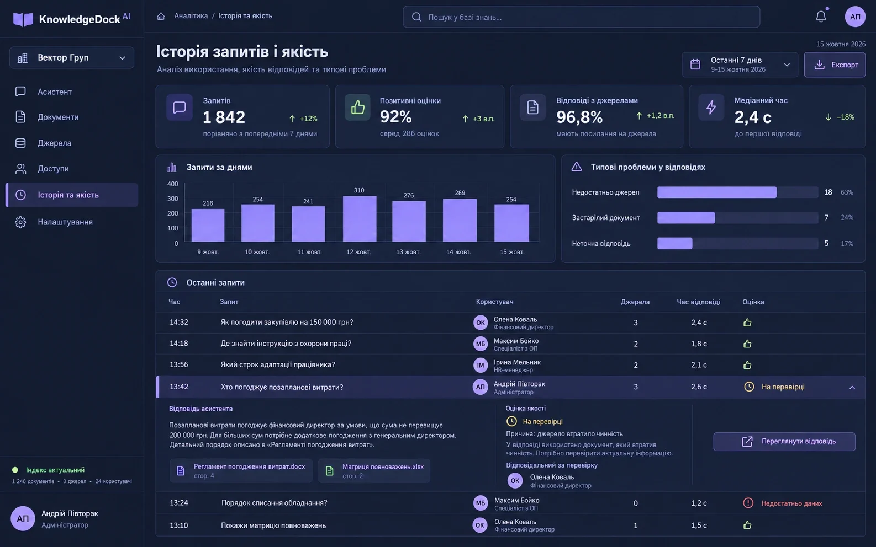Image resolution: width=876 pixels, height=547 pixels.
Task: Click the thumbs-up rating in the 13:56 row
Action: 747,365
